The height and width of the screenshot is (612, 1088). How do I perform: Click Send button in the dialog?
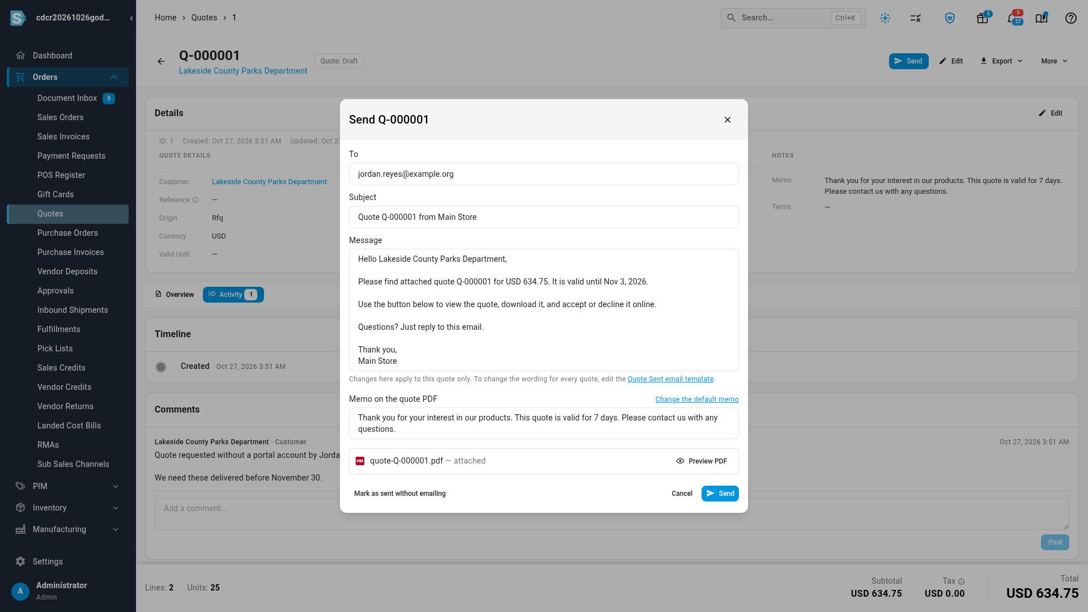tap(720, 494)
